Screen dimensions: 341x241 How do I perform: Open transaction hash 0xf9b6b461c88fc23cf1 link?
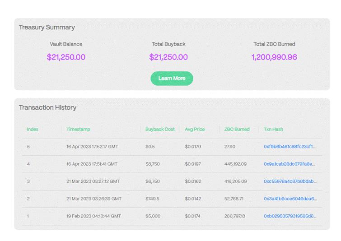pos(290,147)
